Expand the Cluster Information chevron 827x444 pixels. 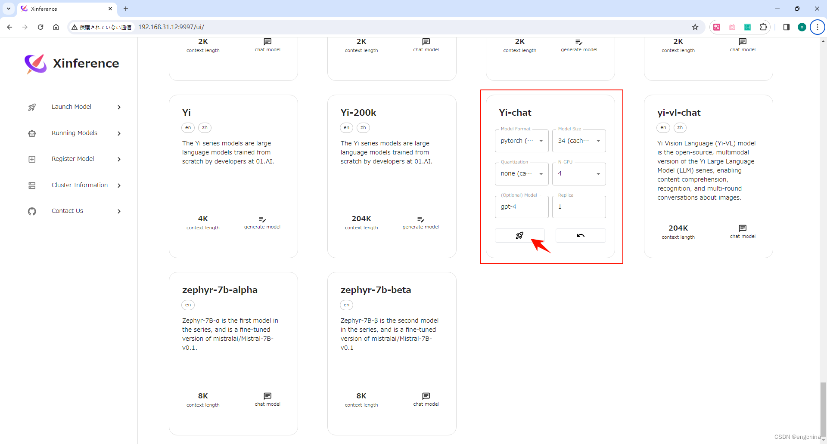(119, 185)
